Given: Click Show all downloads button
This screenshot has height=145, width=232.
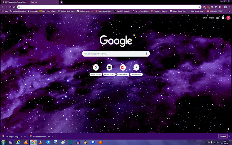Looking at the screenshot, I should point(223,136).
